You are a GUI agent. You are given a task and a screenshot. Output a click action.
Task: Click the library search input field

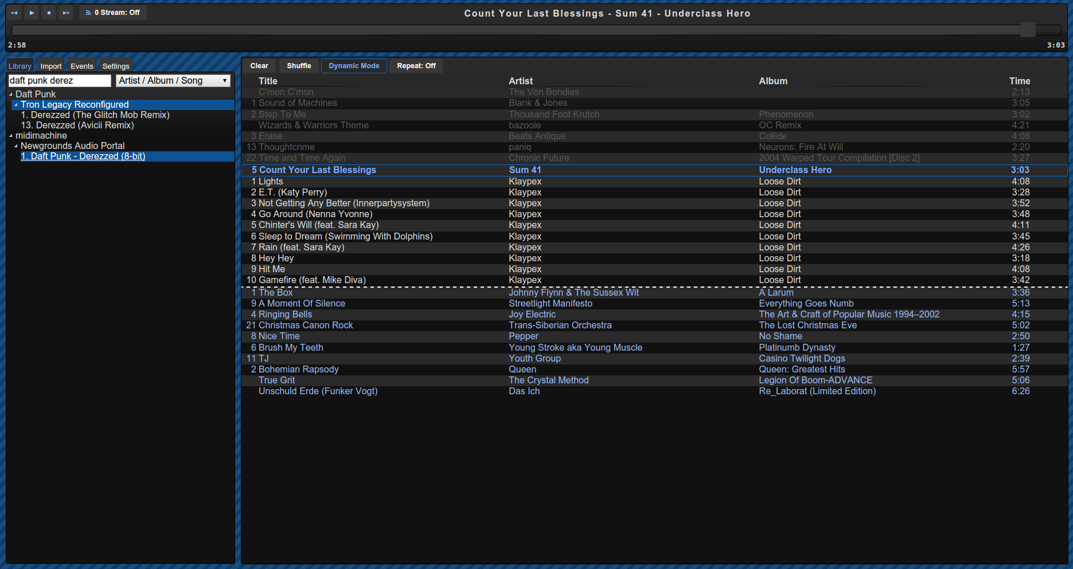[x=59, y=81]
